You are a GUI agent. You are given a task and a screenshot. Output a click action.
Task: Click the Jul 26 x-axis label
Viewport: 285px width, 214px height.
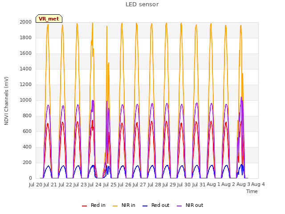(x=125, y=185)
